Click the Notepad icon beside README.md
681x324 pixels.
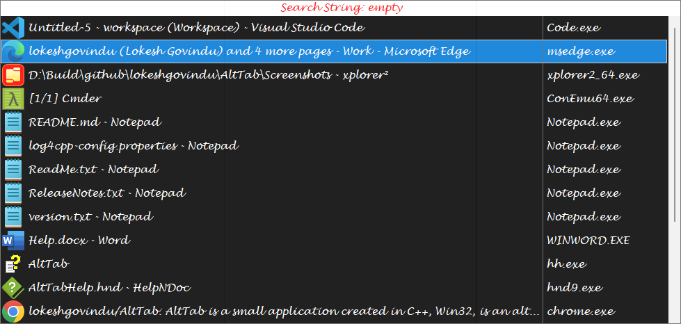13,122
